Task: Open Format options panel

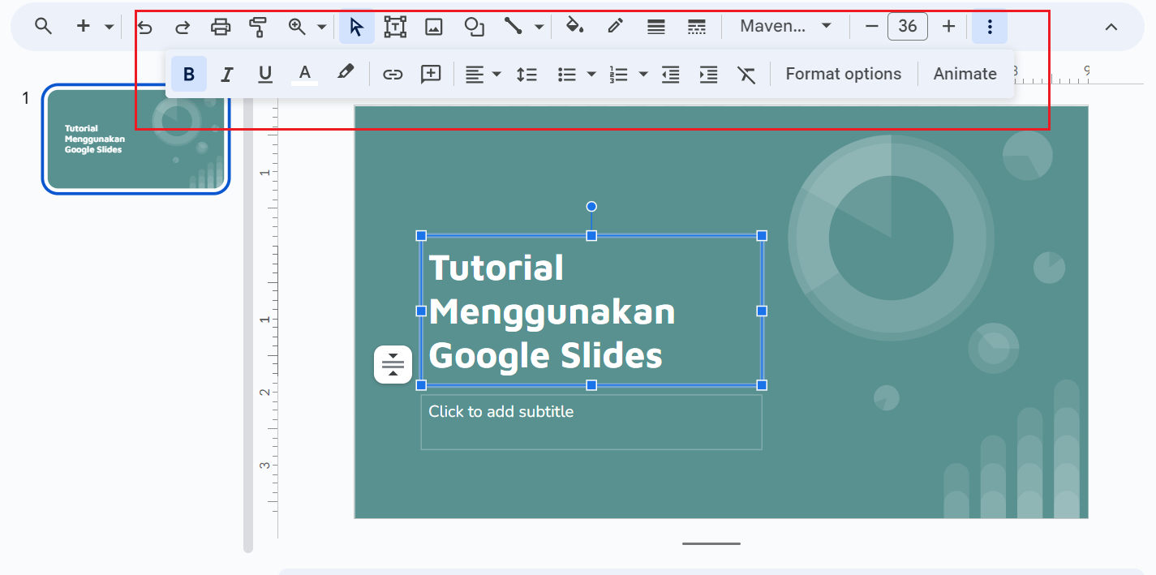Action: pos(844,73)
